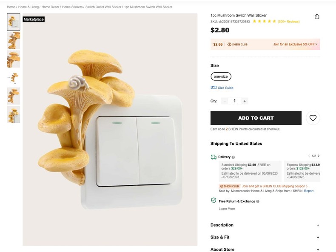Select the first product thumbnail image

(14, 22)
